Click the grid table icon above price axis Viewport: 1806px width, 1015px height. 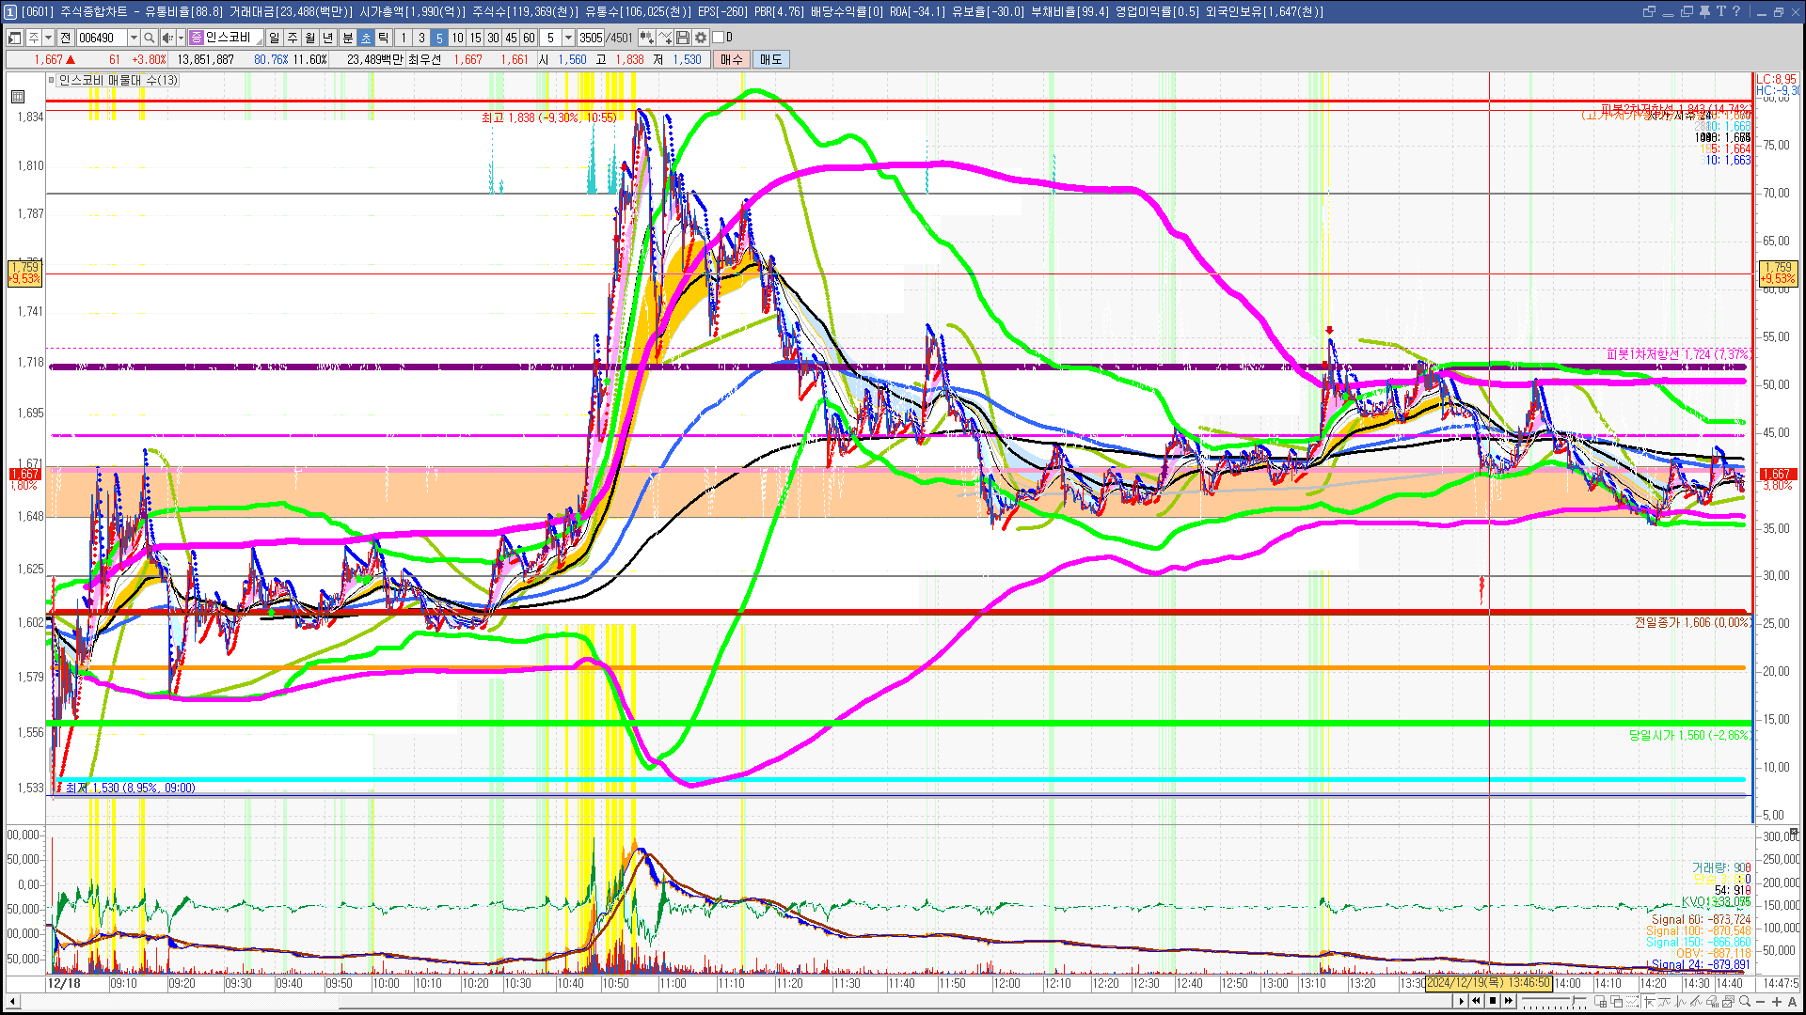click(18, 97)
